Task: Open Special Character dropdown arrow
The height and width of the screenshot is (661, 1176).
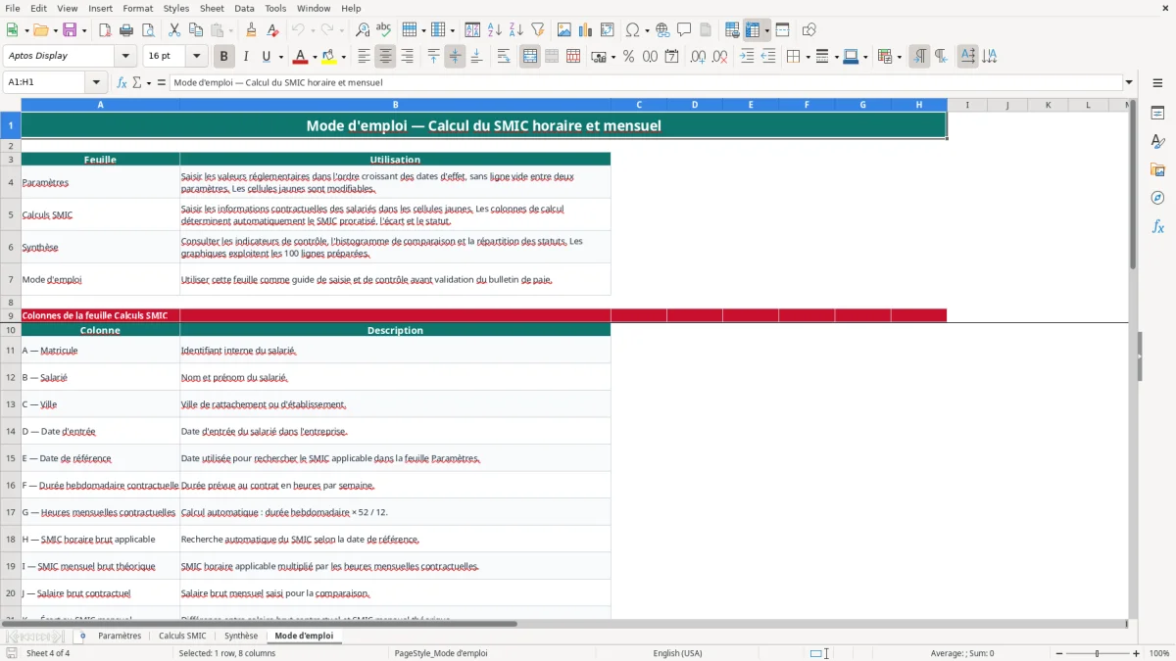Action: pos(647,30)
